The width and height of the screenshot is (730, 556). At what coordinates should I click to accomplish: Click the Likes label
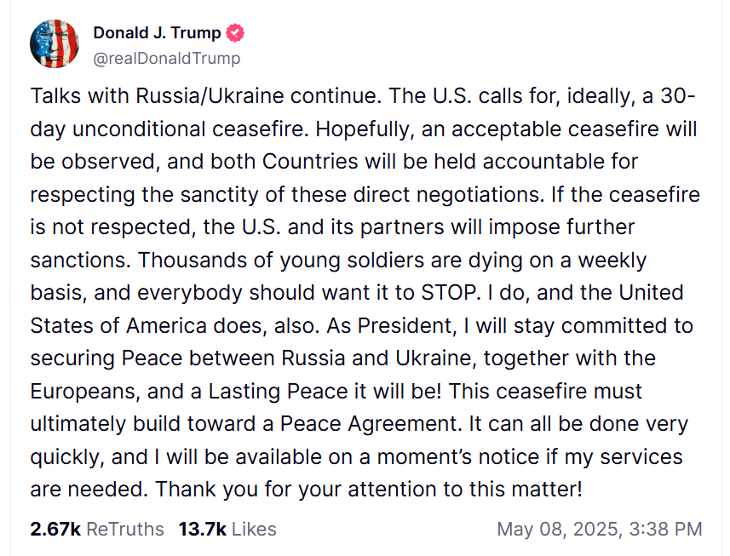pyautogui.click(x=254, y=530)
